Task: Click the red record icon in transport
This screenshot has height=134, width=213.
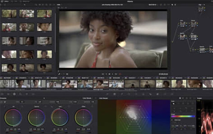Action: click(120, 74)
